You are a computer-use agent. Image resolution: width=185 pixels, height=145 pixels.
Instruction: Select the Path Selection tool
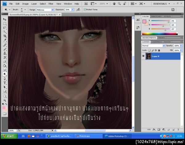pyautogui.click(x=5, y=87)
